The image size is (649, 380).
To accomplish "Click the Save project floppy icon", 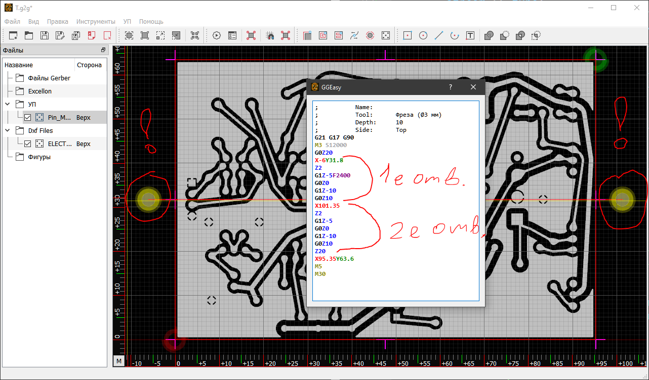I will pos(45,35).
